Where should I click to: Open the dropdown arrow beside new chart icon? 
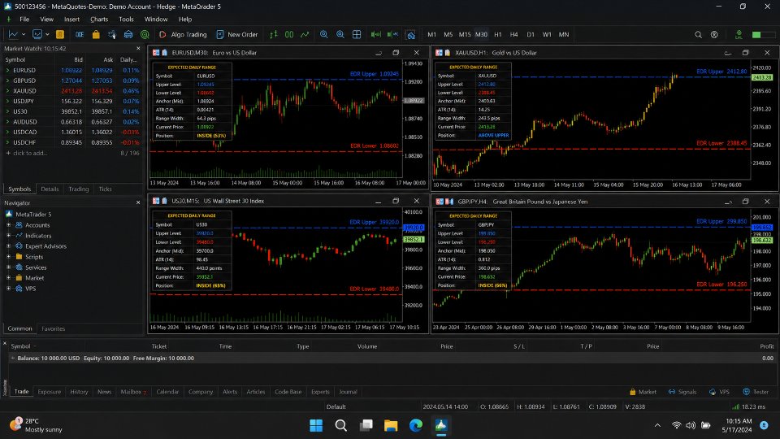point(23,34)
